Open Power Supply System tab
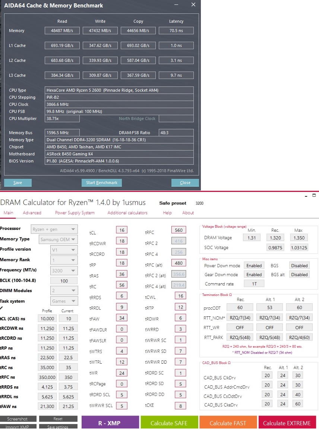Viewport: 319px width, 430px height. [x=75, y=213]
